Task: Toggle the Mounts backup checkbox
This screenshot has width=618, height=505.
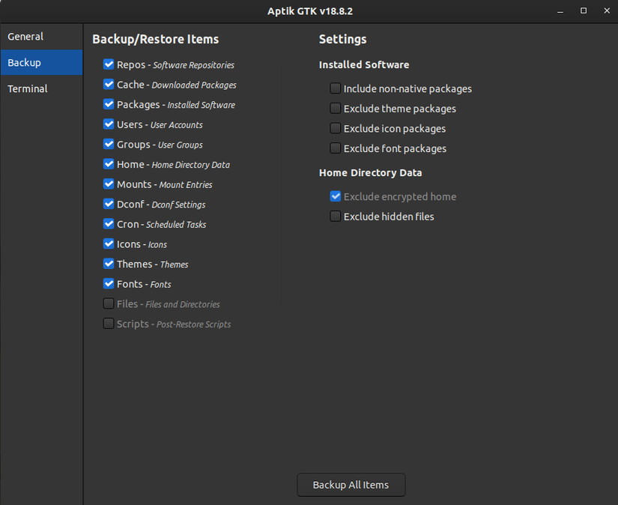Action: 109,184
